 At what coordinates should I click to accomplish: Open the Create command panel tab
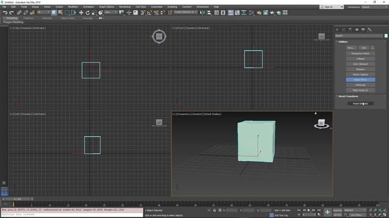point(337,30)
